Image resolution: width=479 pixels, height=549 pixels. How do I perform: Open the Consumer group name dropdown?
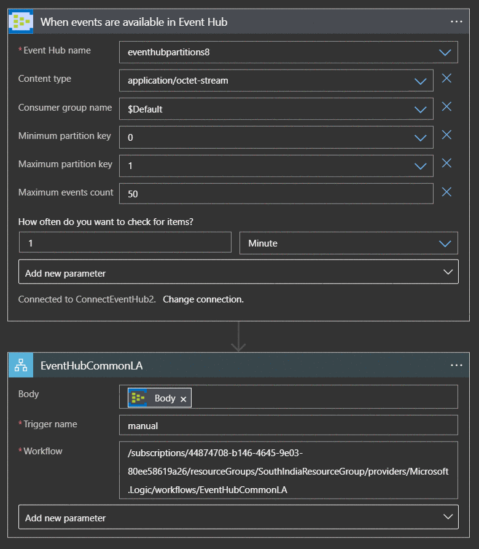point(420,109)
